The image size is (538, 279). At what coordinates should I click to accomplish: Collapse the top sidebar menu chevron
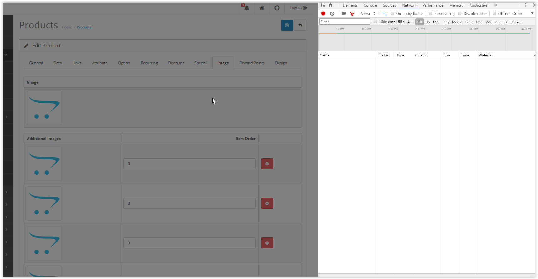click(x=6, y=55)
